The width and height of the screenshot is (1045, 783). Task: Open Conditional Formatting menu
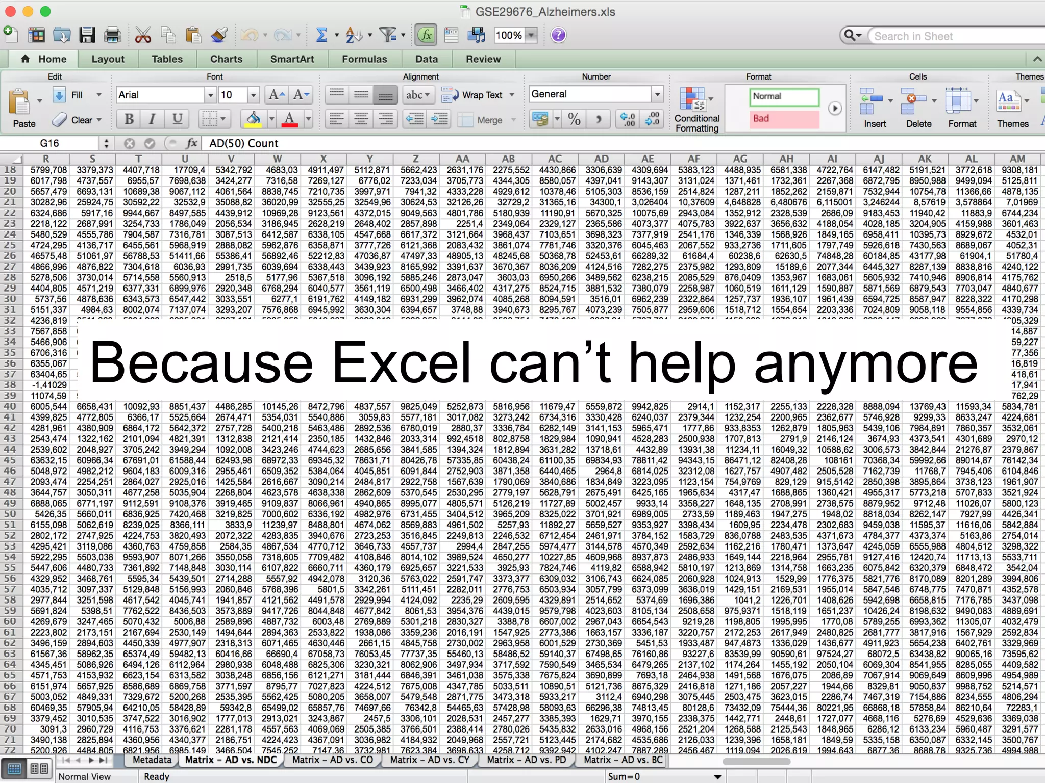pos(697,109)
